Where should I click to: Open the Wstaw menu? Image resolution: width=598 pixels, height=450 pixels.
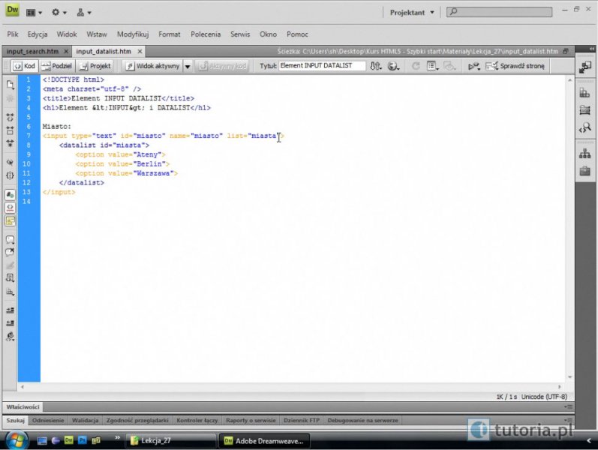[96, 34]
